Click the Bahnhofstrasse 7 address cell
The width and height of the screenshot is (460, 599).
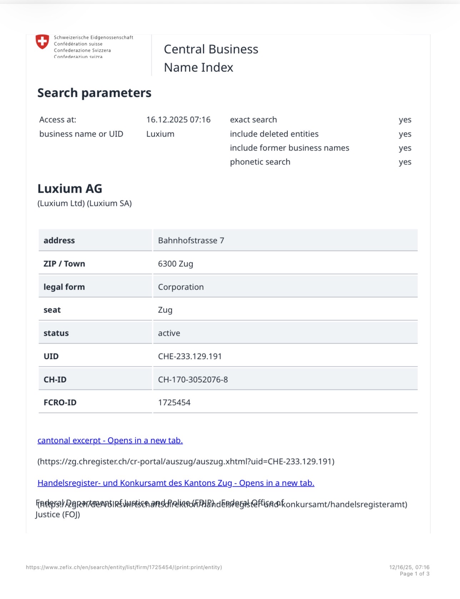click(191, 240)
